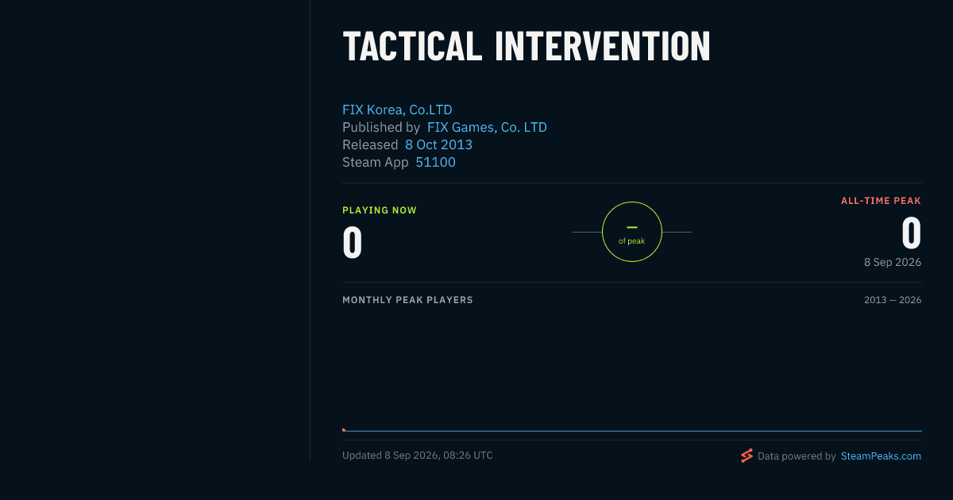Click the All-Time Peak label
Image resolution: width=953 pixels, height=500 pixels.
[x=882, y=201]
